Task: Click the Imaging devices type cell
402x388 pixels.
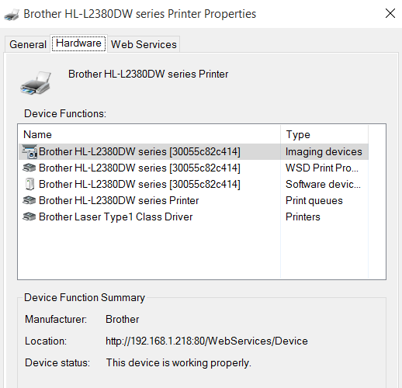Action: click(324, 151)
